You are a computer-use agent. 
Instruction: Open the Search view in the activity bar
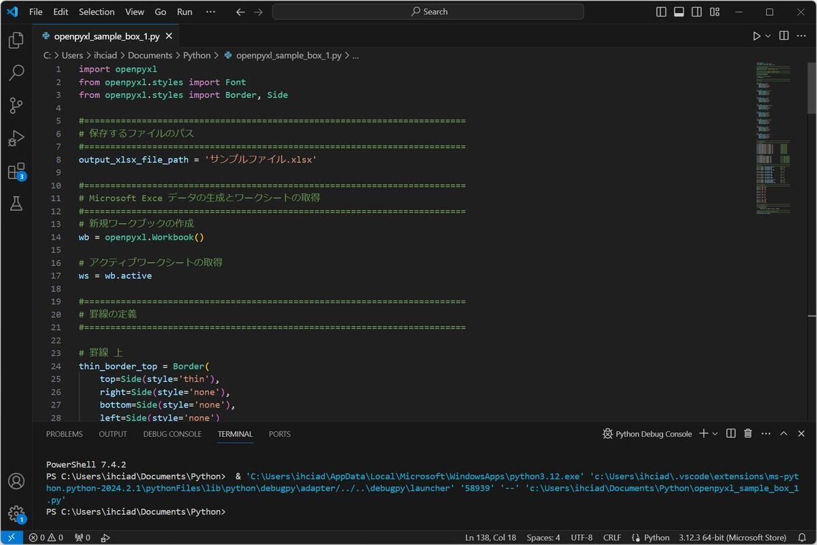pyautogui.click(x=15, y=72)
